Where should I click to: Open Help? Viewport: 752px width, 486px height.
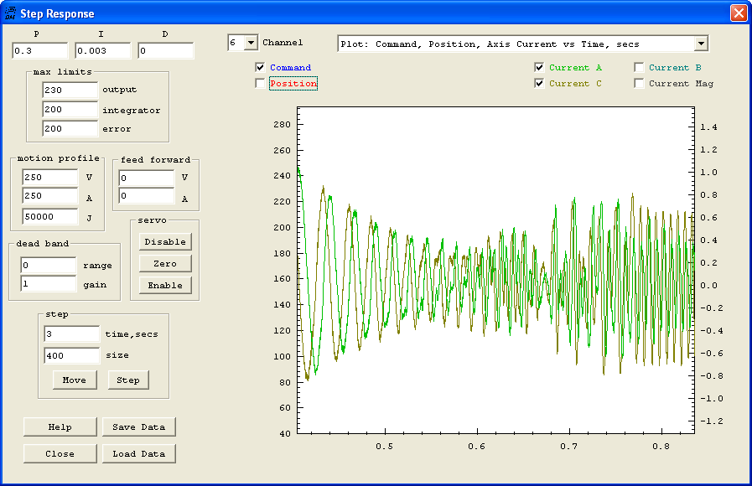coord(60,427)
